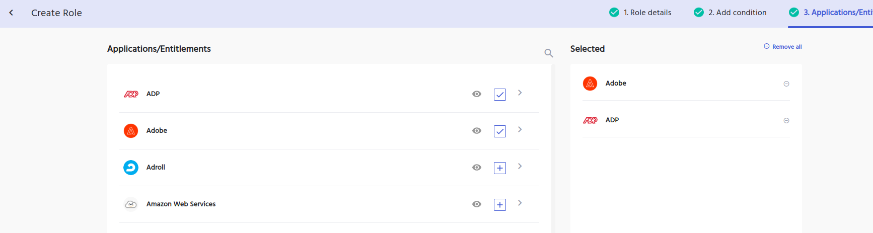Click the back arrow beside Create Role
This screenshot has height=233, width=873.
point(11,13)
